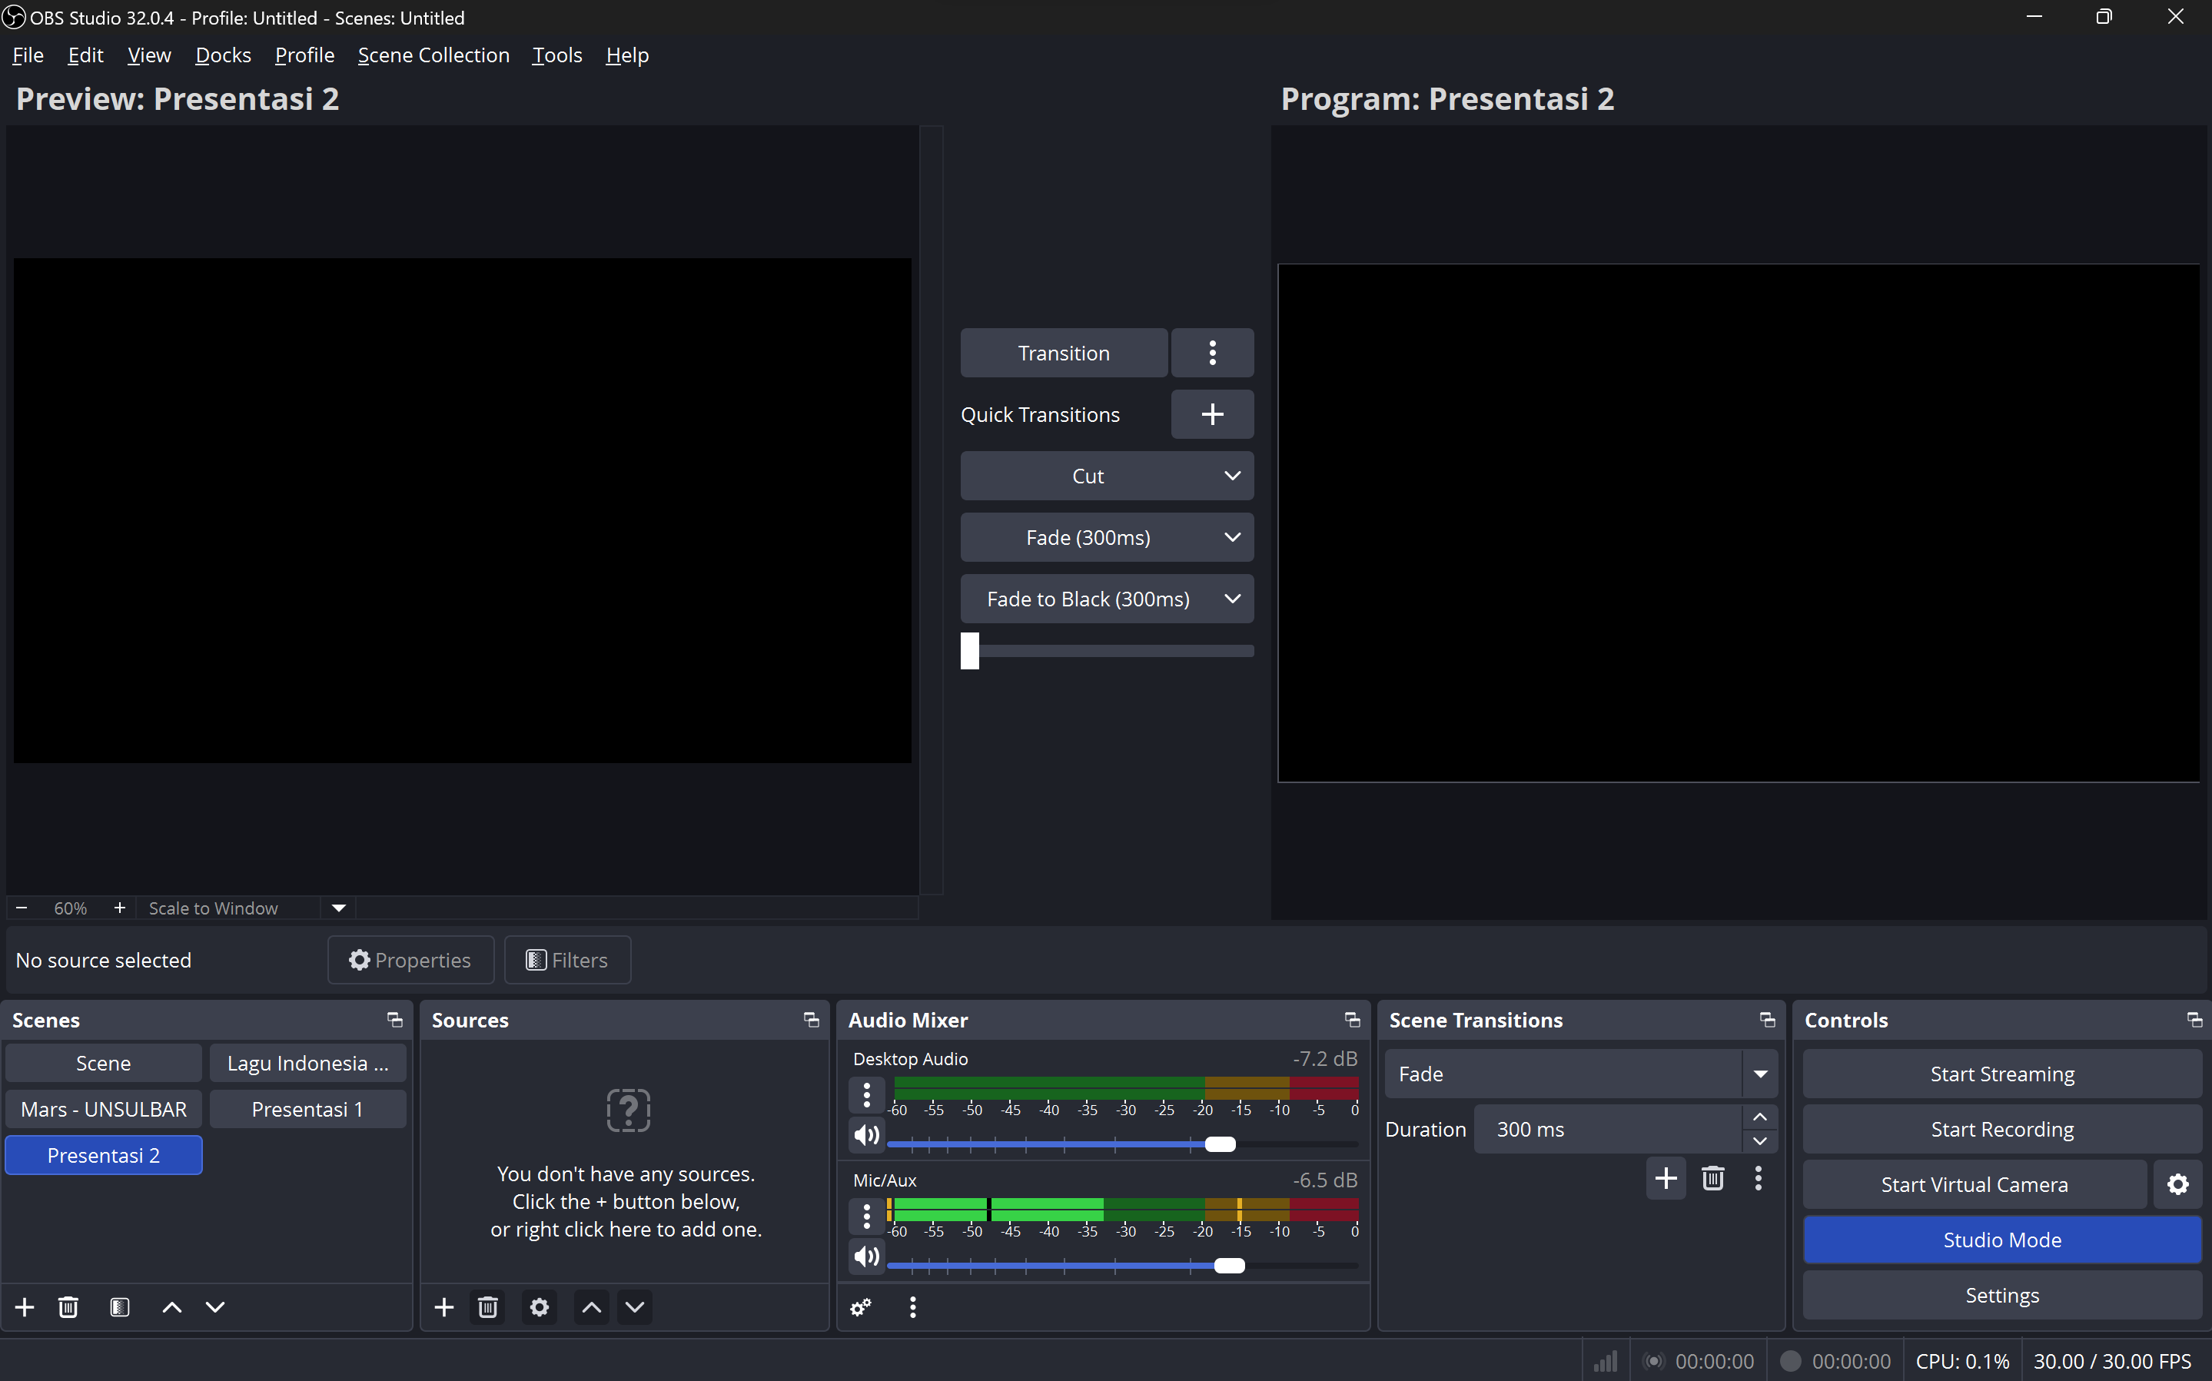
Task: Open source properties gear in Sources dock
Action: tap(540, 1307)
